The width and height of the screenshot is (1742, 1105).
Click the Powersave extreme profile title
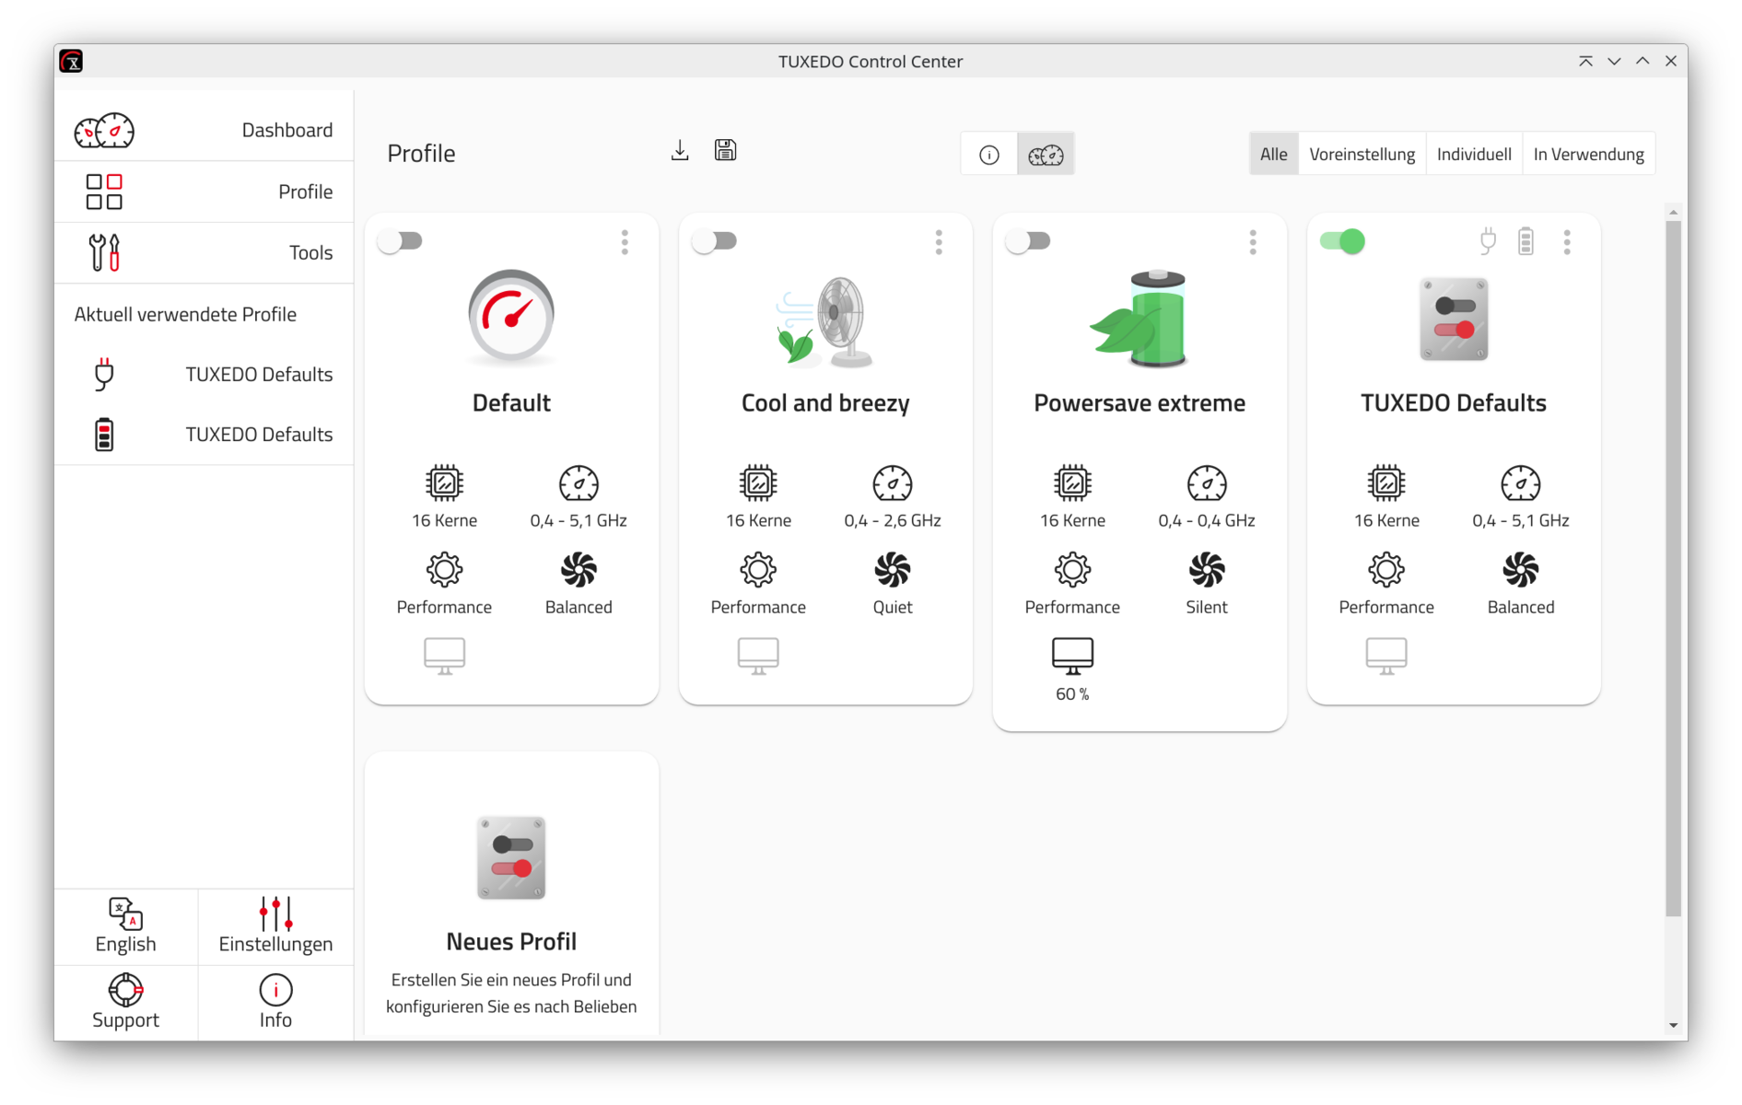[1140, 402]
